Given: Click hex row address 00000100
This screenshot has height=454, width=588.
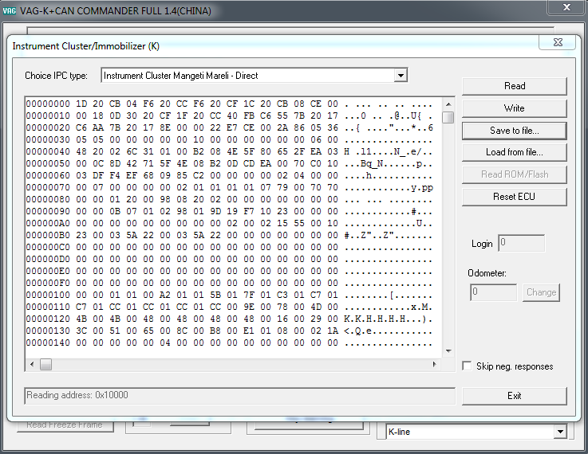Looking at the screenshot, I should [x=48, y=295].
